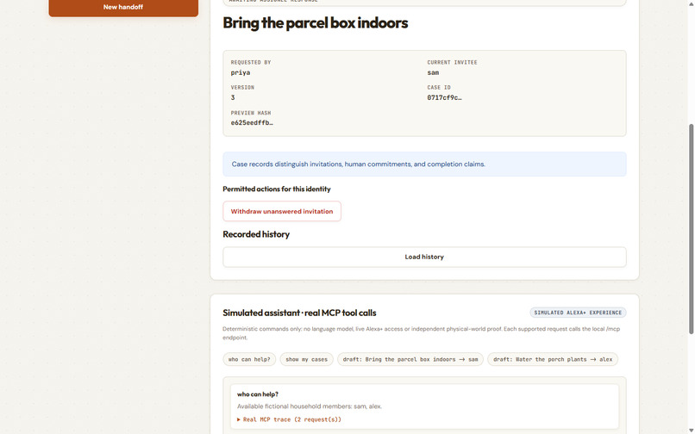
Task: Choose the draft parcel box to sam chip
Action: pos(410,359)
